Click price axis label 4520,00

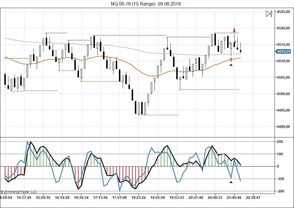pos(284,28)
